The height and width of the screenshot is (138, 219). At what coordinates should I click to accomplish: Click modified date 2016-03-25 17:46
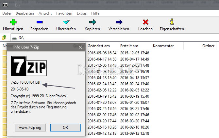(x=102, y=108)
